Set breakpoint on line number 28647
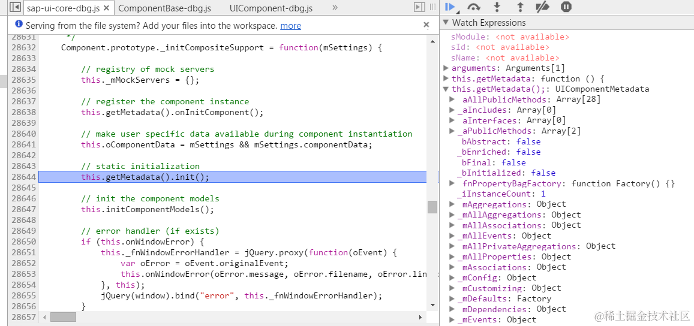 (x=24, y=209)
